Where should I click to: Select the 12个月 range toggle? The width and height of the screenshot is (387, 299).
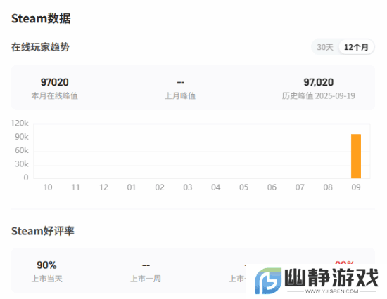click(x=356, y=47)
